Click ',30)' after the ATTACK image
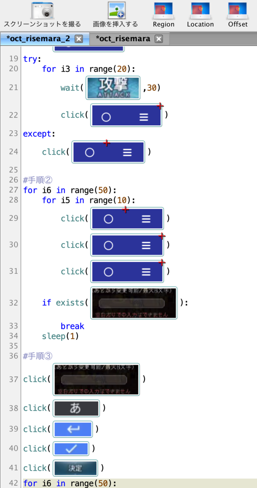 point(152,88)
